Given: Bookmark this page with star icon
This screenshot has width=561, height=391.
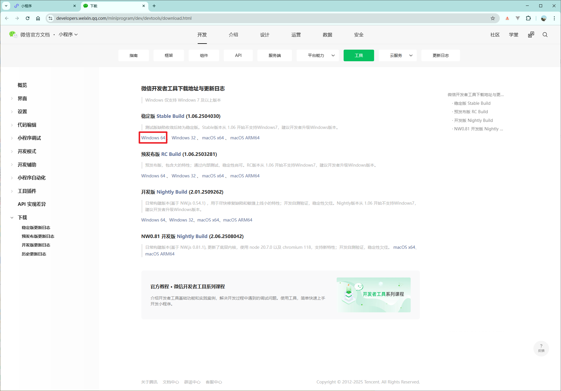Looking at the screenshot, I should pos(493,18).
